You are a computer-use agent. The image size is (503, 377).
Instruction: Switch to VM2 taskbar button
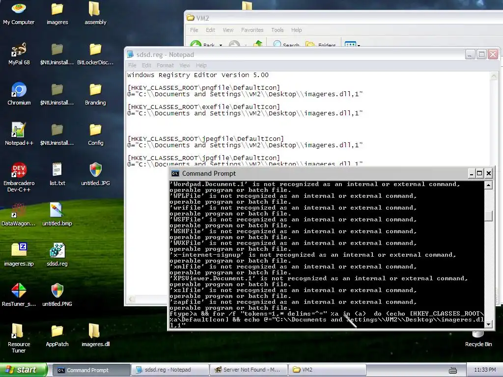(x=327, y=370)
